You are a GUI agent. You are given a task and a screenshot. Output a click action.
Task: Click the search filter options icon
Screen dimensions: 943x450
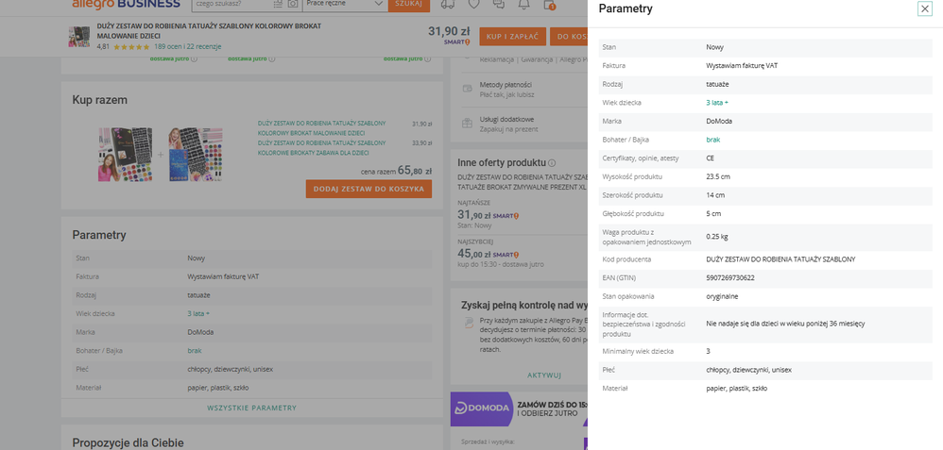coord(277,5)
